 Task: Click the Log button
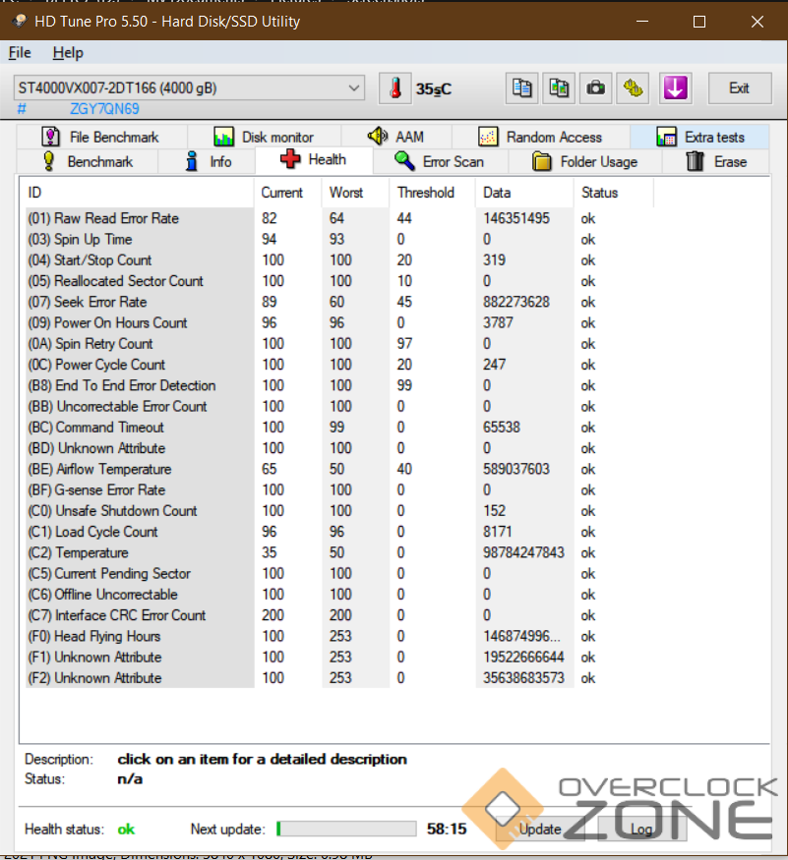(641, 829)
